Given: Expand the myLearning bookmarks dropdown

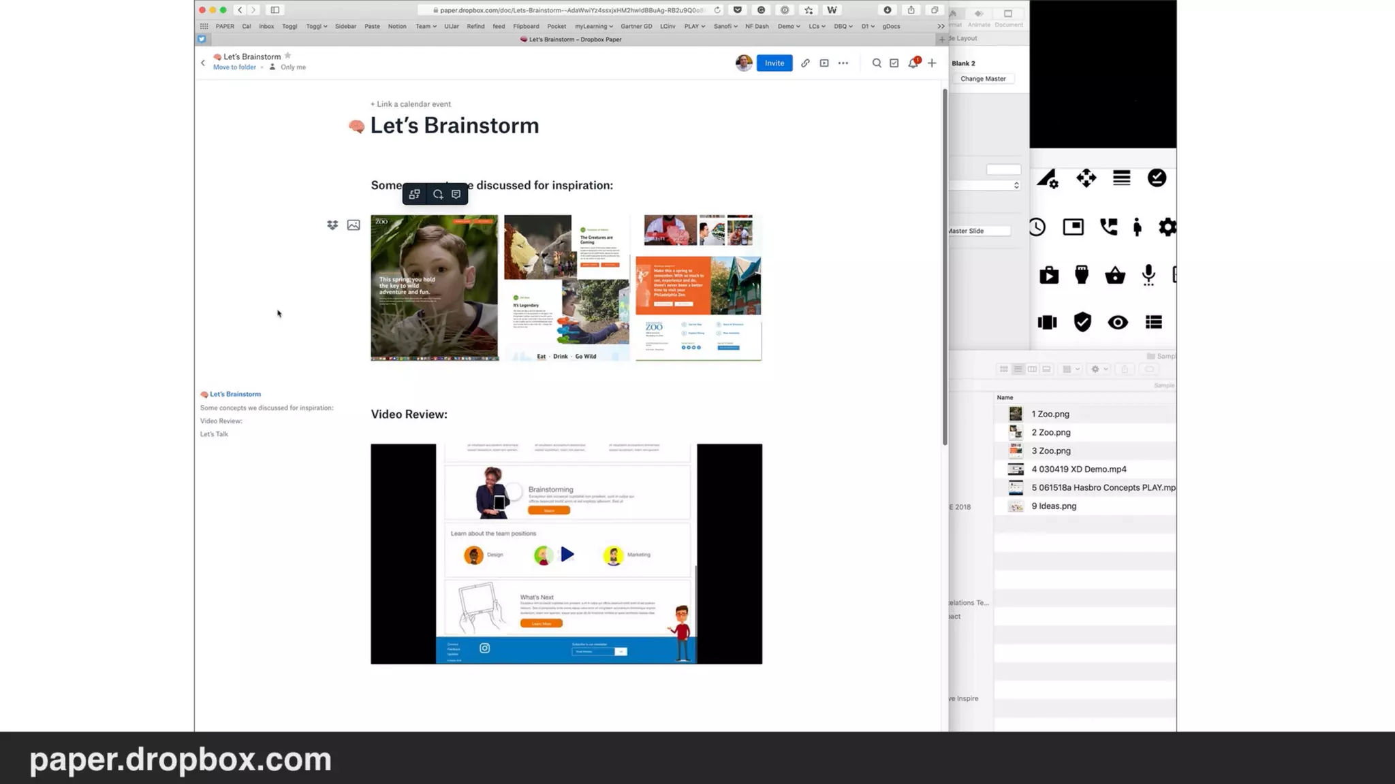Looking at the screenshot, I should [593, 27].
